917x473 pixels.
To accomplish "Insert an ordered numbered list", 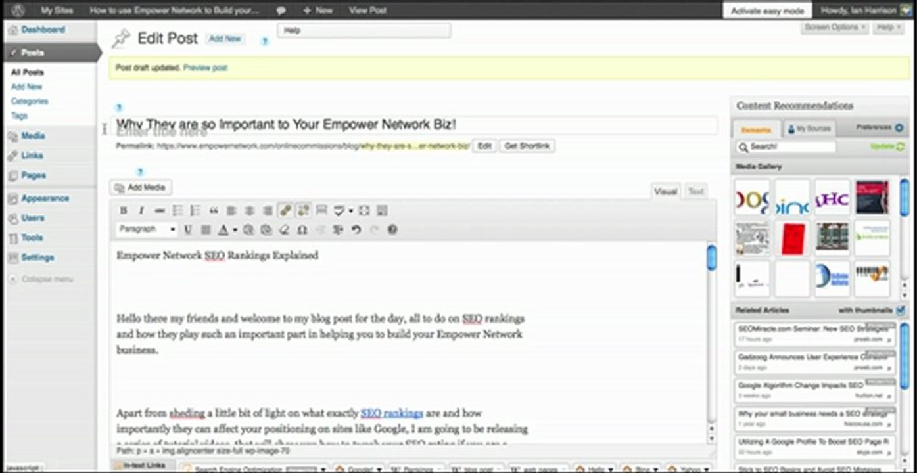I will click(195, 211).
